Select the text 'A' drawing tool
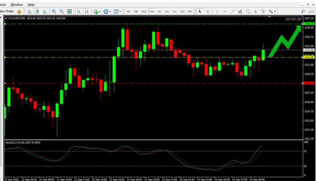 (x=255, y=12)
